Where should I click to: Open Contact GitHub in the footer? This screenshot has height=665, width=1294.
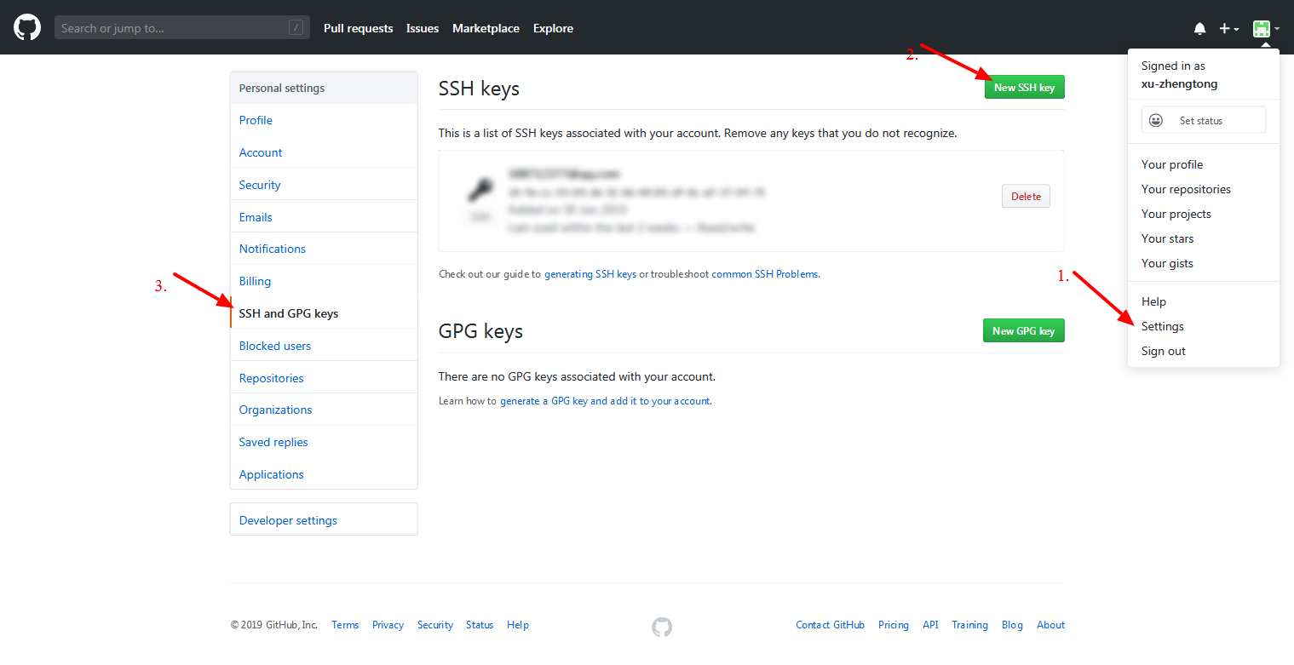point(830,625)
